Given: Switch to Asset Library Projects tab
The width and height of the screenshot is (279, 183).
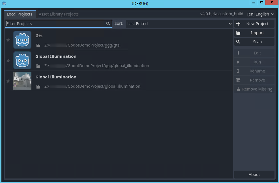Looking at the screenshot, I should [x=59, y=14].
